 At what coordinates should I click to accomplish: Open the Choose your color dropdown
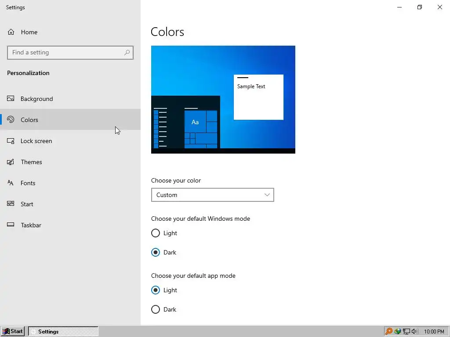pyautogui.click(x=212, y=195)
